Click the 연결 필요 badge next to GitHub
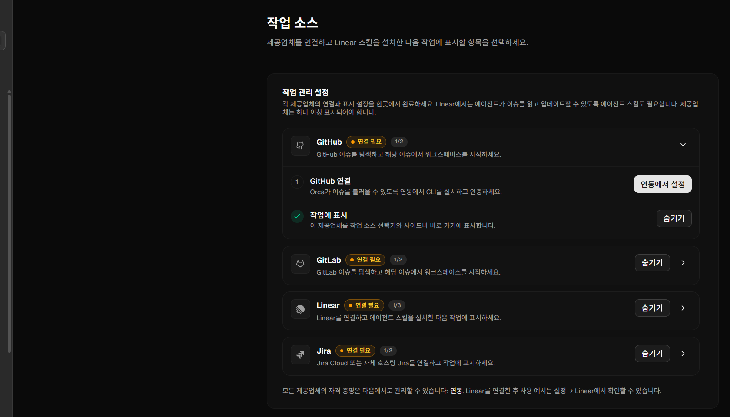This screenshot has height=417, width=730. (x=366, y=142)
